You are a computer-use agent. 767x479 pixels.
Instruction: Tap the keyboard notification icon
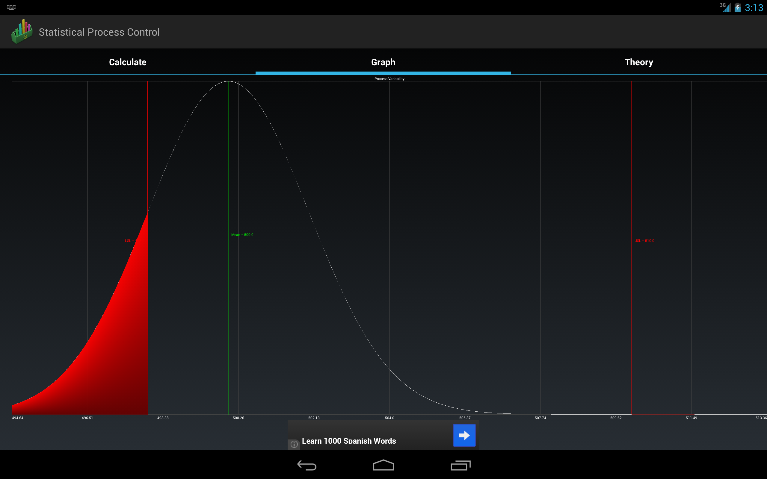[x=11, y=7]
